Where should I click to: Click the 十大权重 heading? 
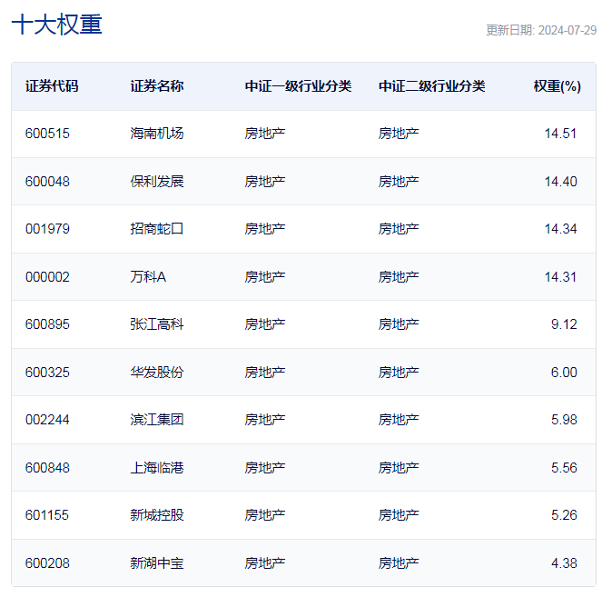click(56, 25)
